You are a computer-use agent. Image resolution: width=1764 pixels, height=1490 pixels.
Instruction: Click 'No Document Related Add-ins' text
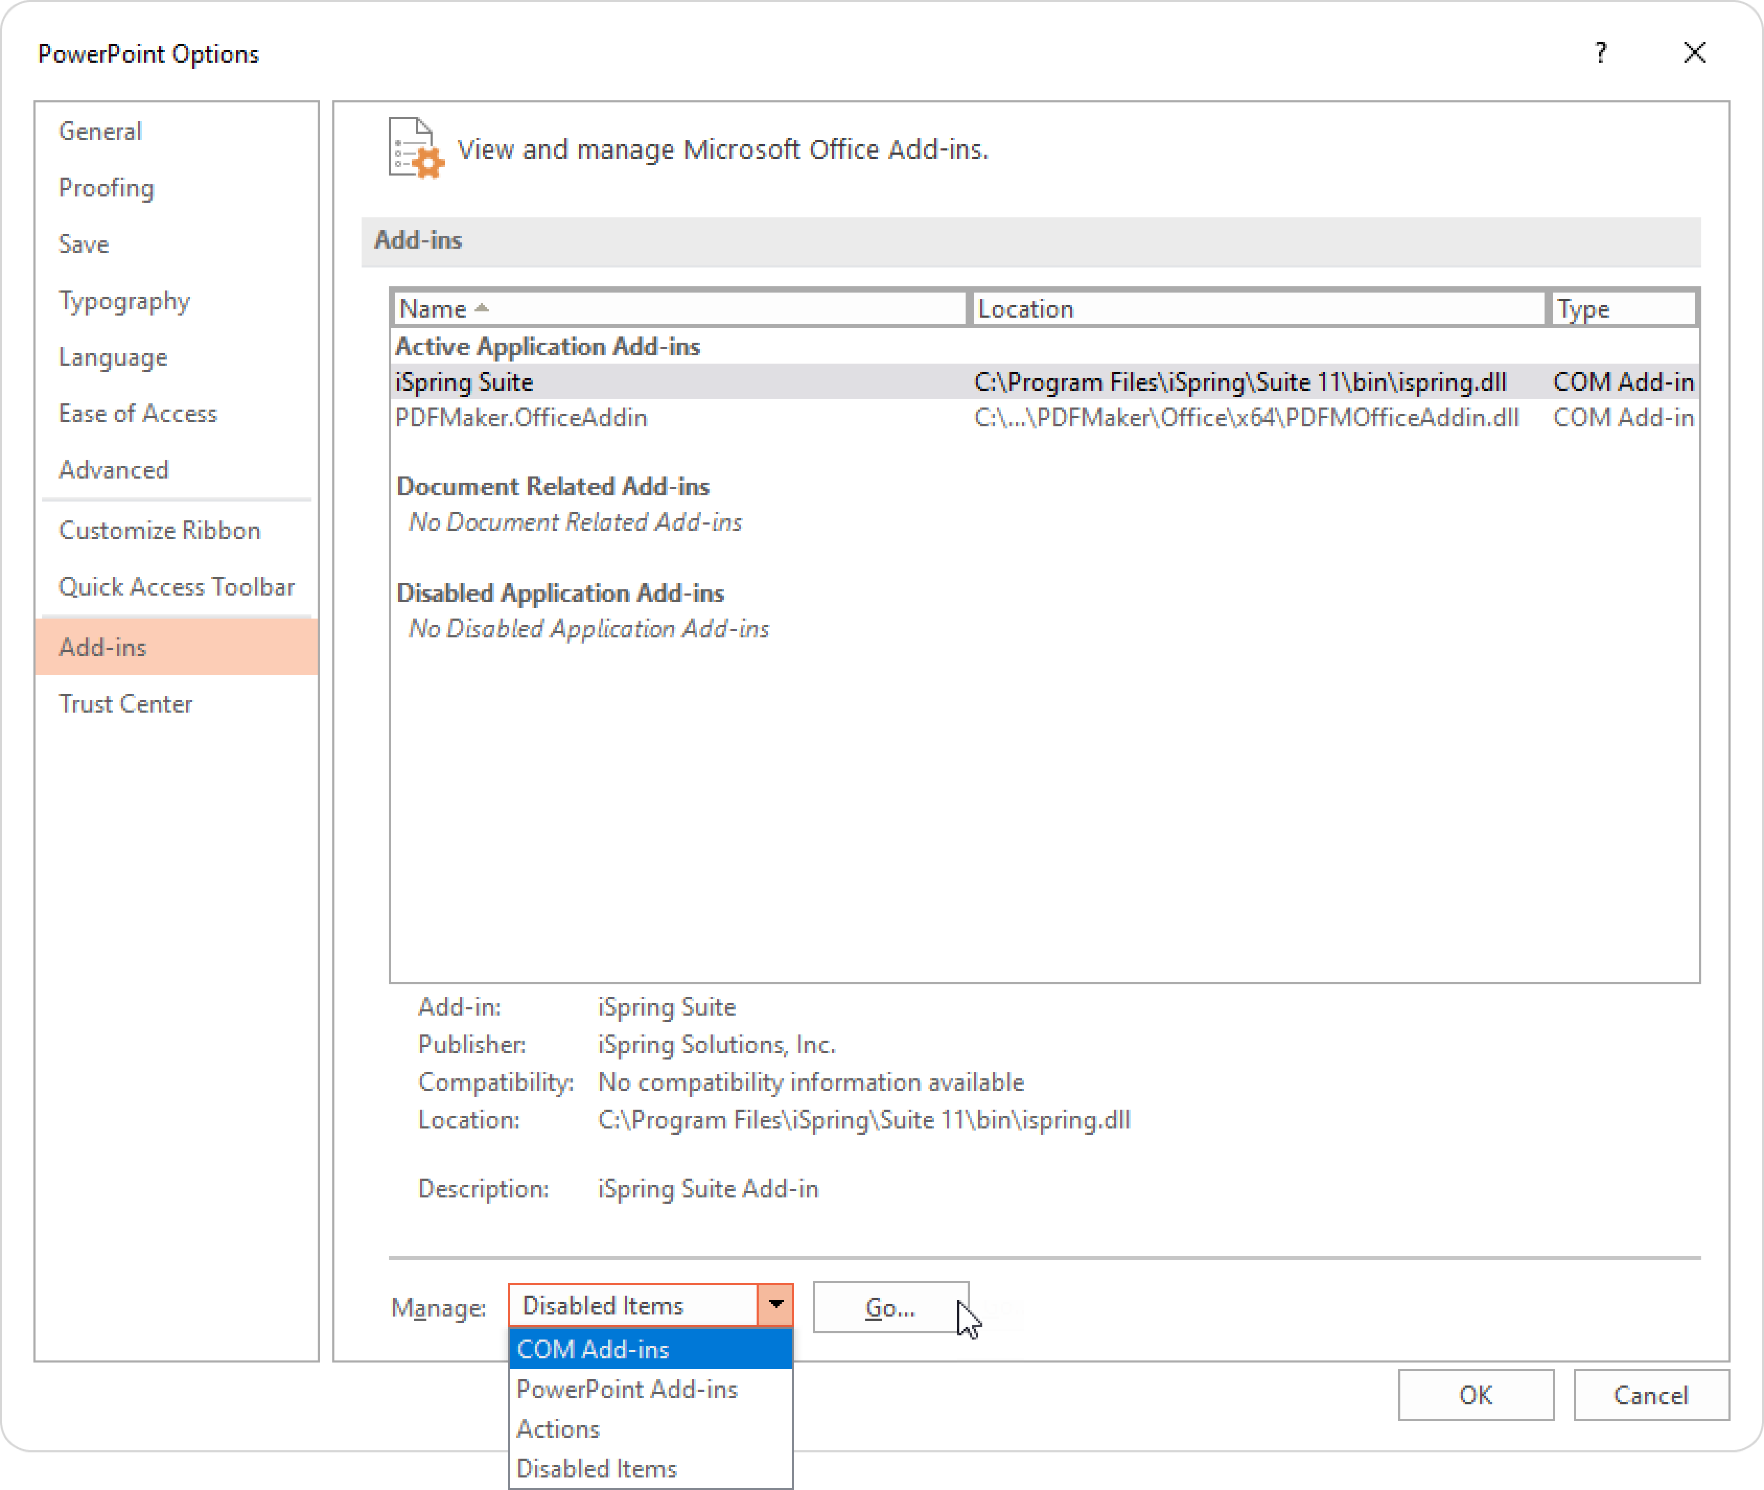(x=574, y=522)
